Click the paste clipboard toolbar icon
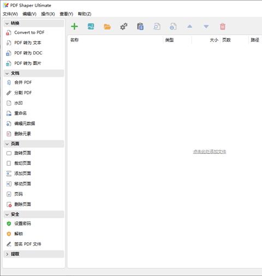This screenshot has height=276, width=262. pyautogui.click(x=140, y=27)
